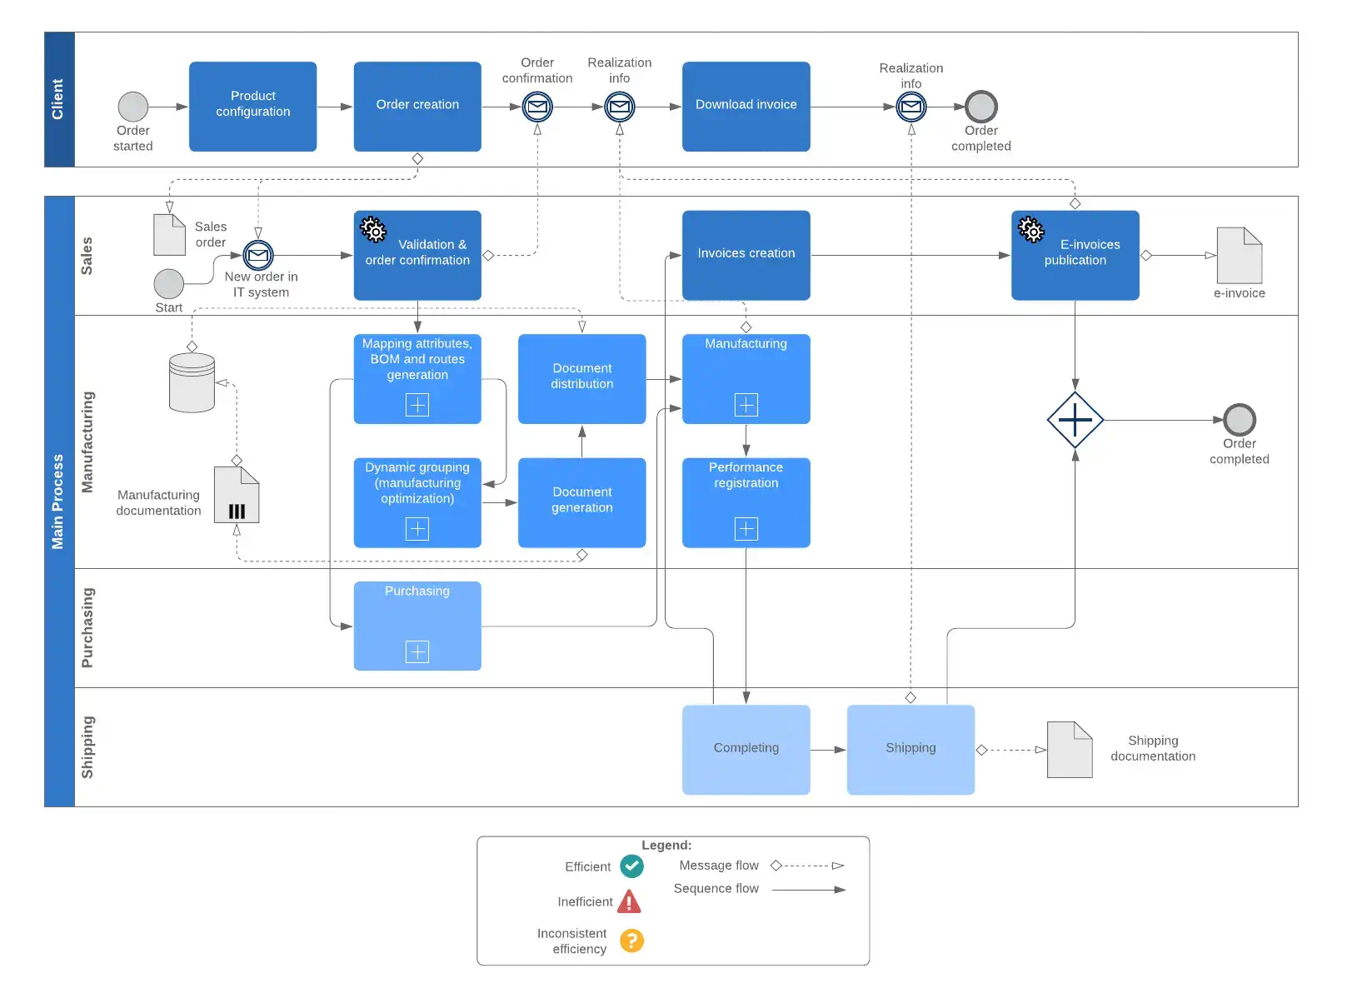Select the Shipping lane label

[x=89, y=746]
